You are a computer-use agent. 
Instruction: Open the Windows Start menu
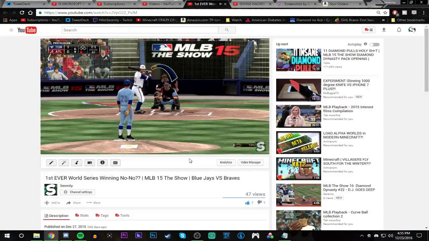(x=7, y=236)
